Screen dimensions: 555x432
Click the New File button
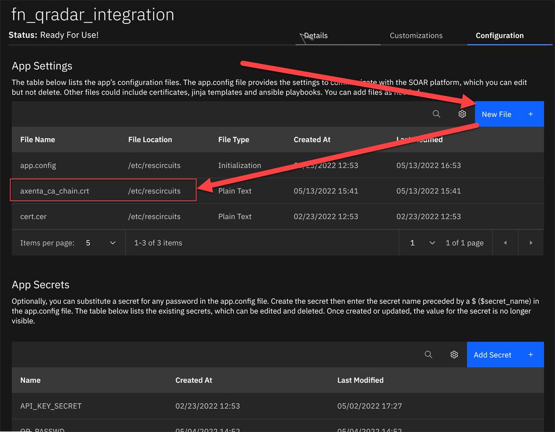point(497,114)
